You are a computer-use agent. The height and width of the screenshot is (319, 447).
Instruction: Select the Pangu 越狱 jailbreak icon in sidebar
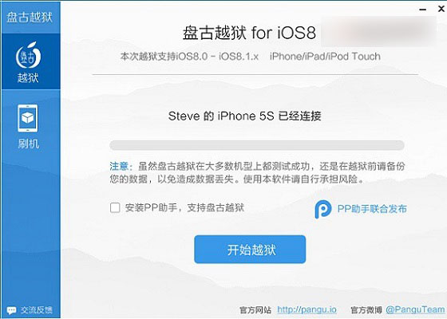pyautogui.click(x=28, y=55)
